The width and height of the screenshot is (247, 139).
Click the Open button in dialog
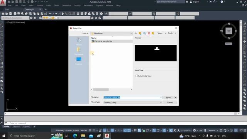click(x=168, y=98)
